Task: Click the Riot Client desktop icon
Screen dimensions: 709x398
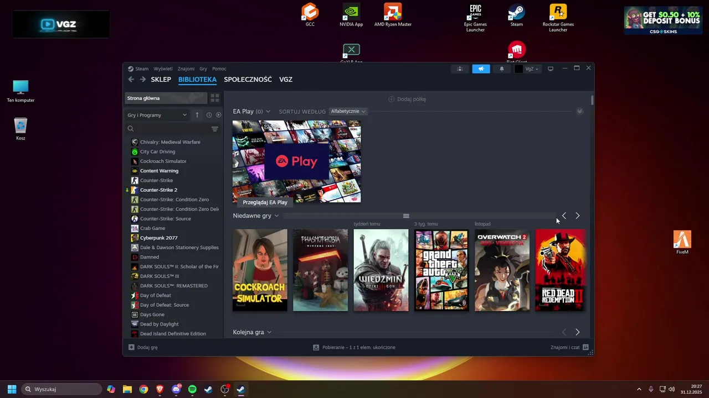Action: click(517, 51)
